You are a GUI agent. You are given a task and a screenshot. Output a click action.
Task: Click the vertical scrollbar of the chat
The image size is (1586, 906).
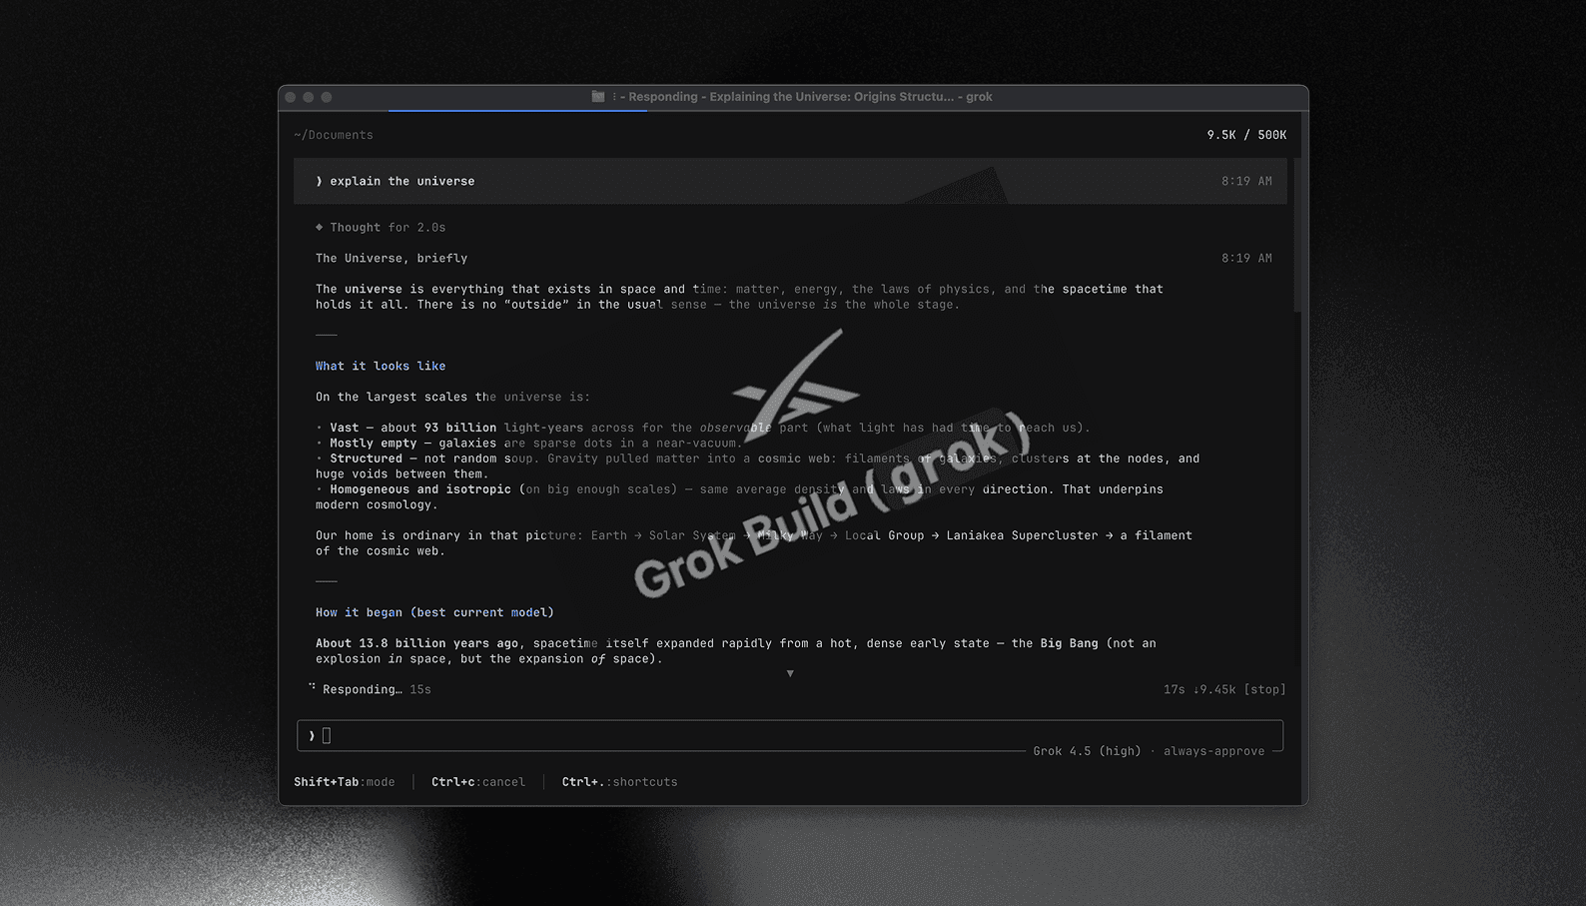pyautogui.click(x=1297, y=235)
